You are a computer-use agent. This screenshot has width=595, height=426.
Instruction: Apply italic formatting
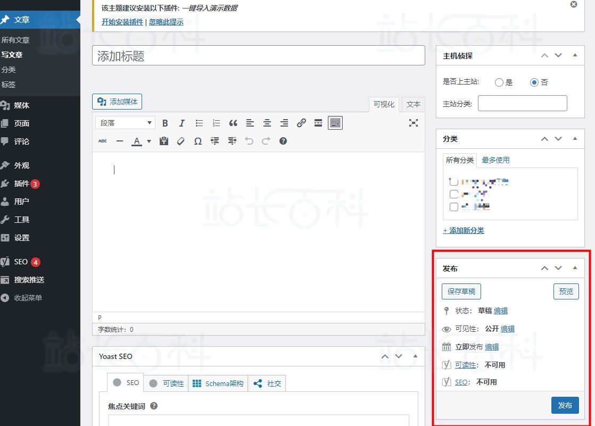click(x=182, y=123)
